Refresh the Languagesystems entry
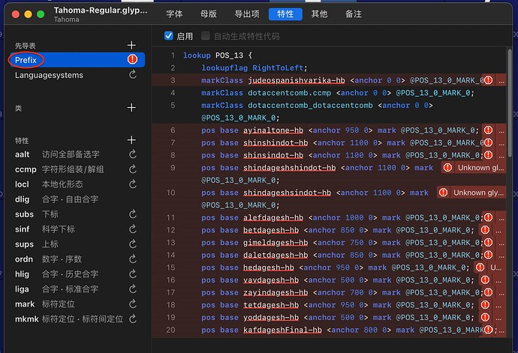The height and width of the screenshot is (353, 518). pos(132,75)
